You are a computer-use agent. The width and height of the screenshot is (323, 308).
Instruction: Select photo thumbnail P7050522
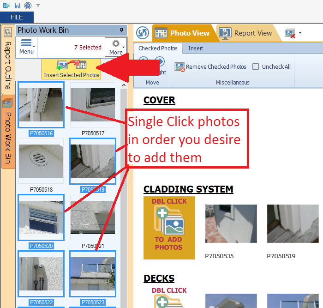[41, 274]
